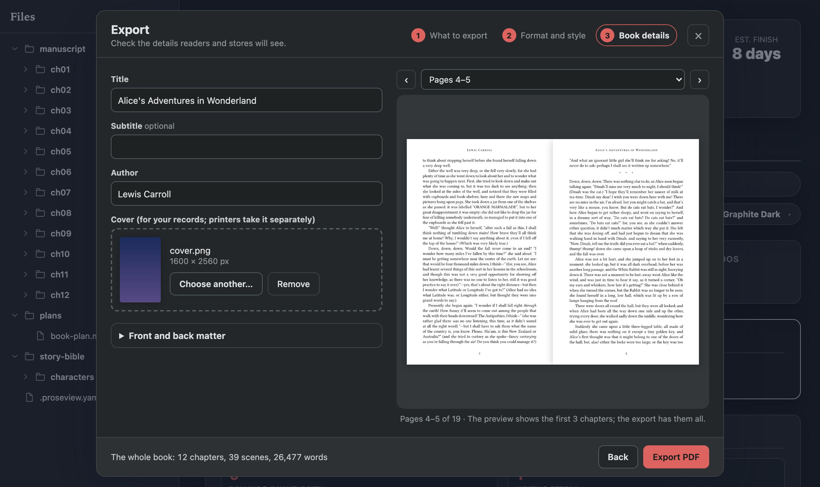Collapse the plans folder chevron
Image resolution: width=820 pixels, height=487 pixels.
(x=15, y=315)
